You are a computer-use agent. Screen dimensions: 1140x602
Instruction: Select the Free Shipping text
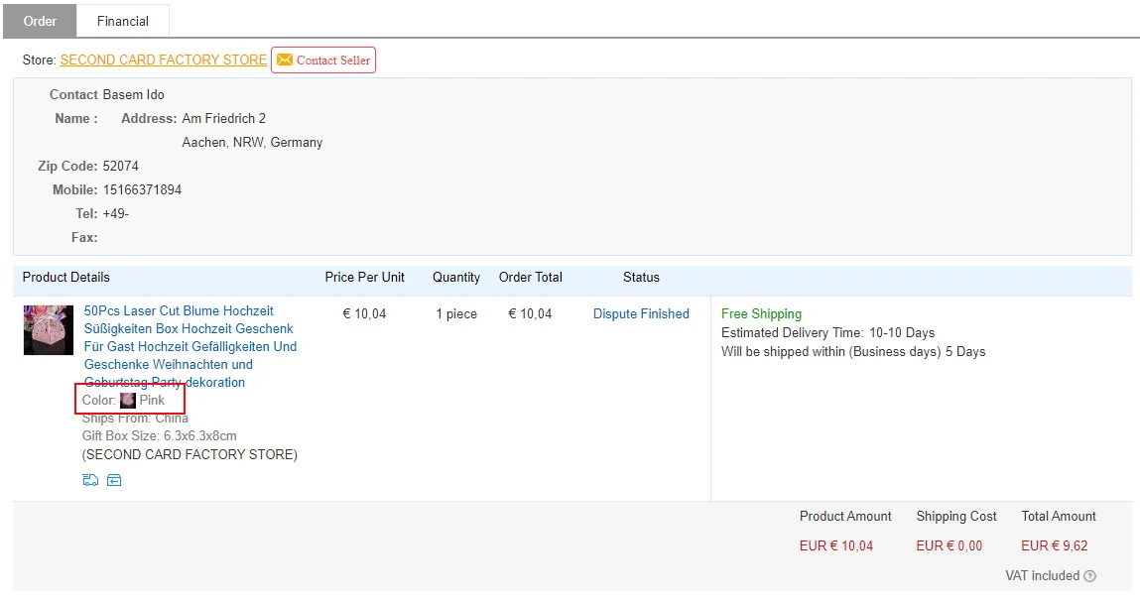(x=761, y=313)
